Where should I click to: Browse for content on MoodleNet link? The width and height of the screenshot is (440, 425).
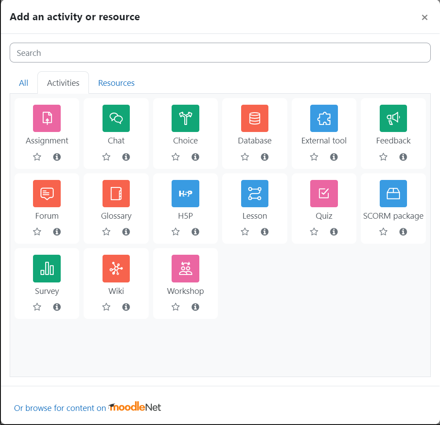pos(88,407)
